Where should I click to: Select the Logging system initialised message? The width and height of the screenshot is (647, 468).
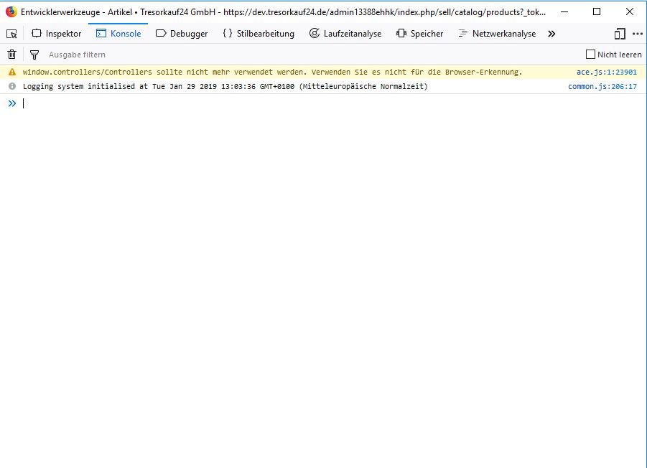(225, 87)
